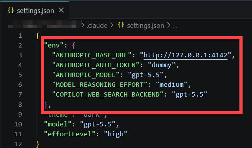Click the "dummy" token value
Image resolution: width=252 pixels, height=148 pixels.
[161, 65]
